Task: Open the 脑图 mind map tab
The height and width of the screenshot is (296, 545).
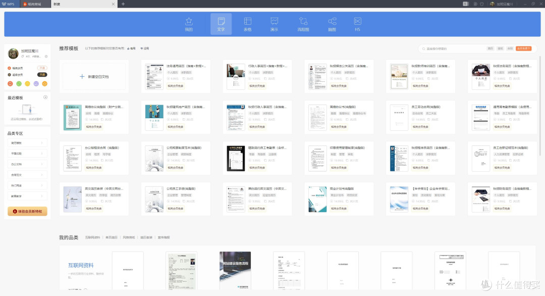Action: pyautogui.click(x=332, y=24)
